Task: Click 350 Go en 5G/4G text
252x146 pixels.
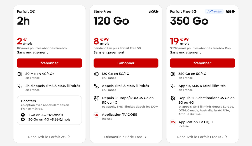Action: 192,74
